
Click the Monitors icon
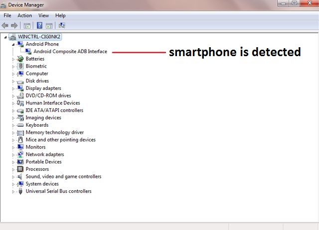[x=20, y=147]
